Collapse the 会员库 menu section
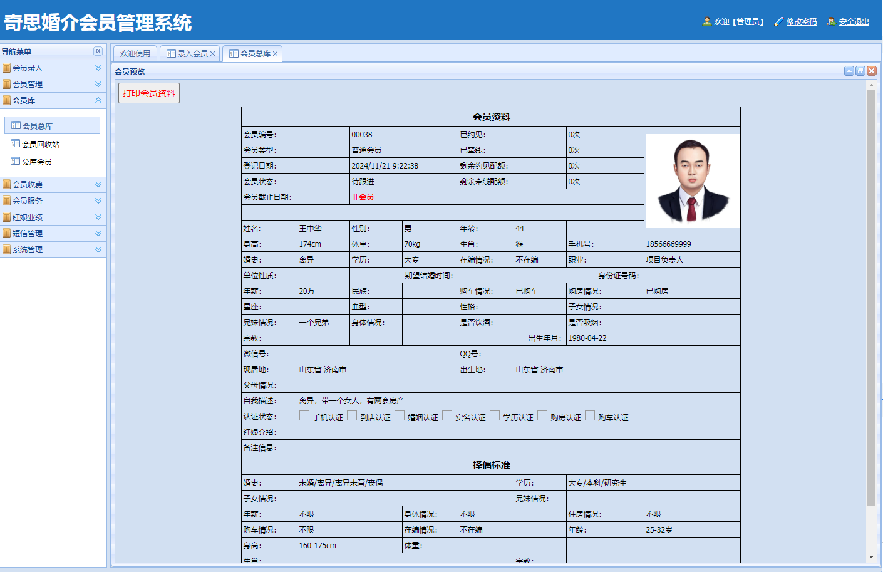The image size is (883, 572). pyautogui.click(x=98, y=100)
